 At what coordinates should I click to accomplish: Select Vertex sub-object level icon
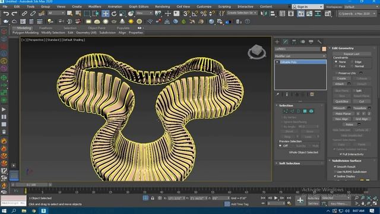(x=286, y=111)
